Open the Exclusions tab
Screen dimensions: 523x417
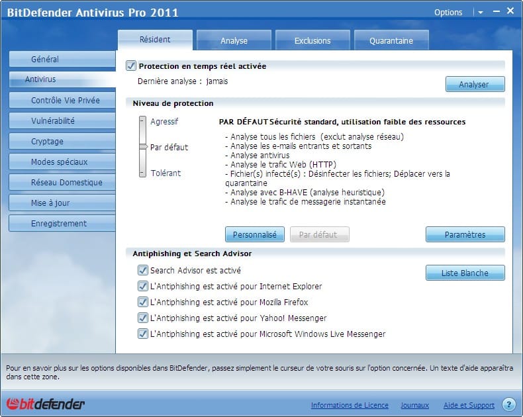[x=312, y=40]
